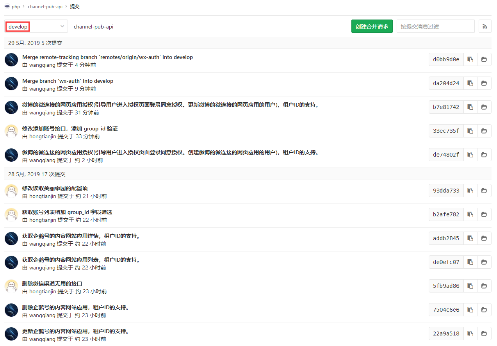Open commit 获取账号列表增加 group_id 字段筛选
This screenshot has width=497, height=346.
67,212
